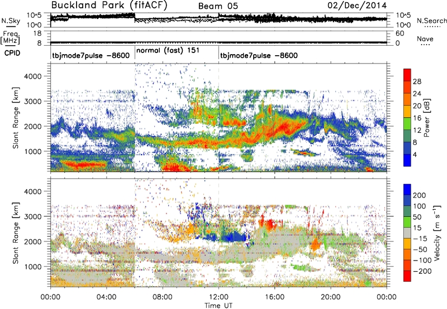This screenshot has width=447, height=309.
Task: Click the "04:00" time tick label
Action: click(x=106, y=297)
